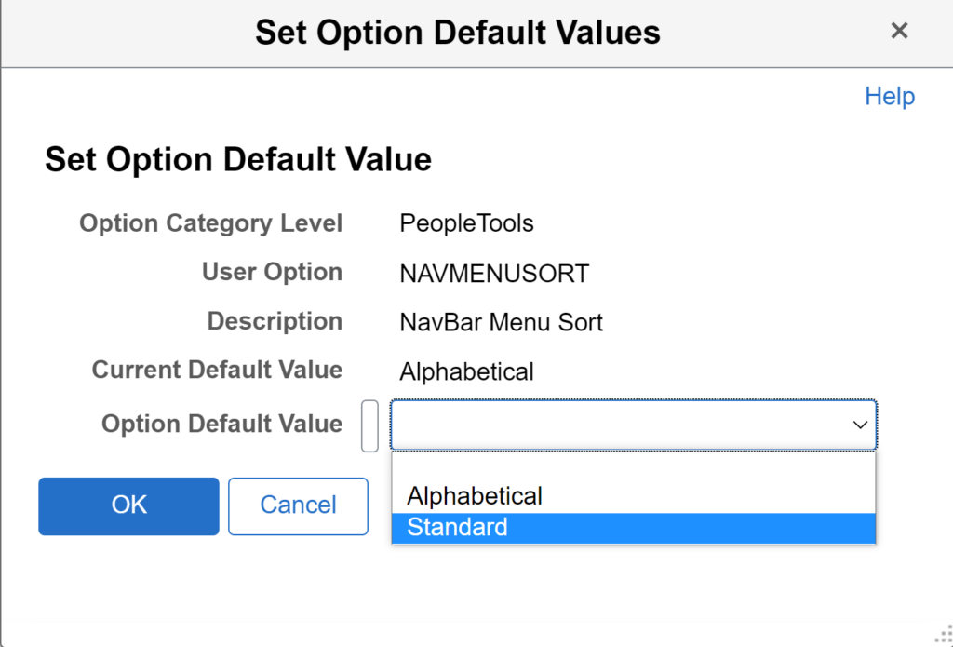
Task: Click the Cancel button
Action: point(298,505)
